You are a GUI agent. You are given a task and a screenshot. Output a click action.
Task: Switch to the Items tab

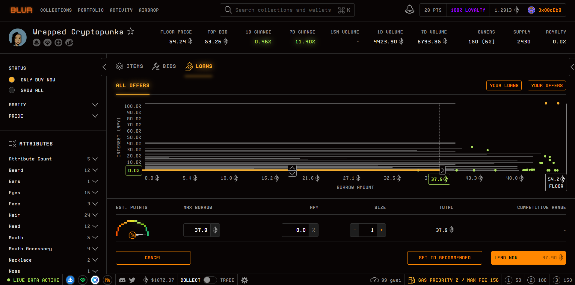[129, 66]
